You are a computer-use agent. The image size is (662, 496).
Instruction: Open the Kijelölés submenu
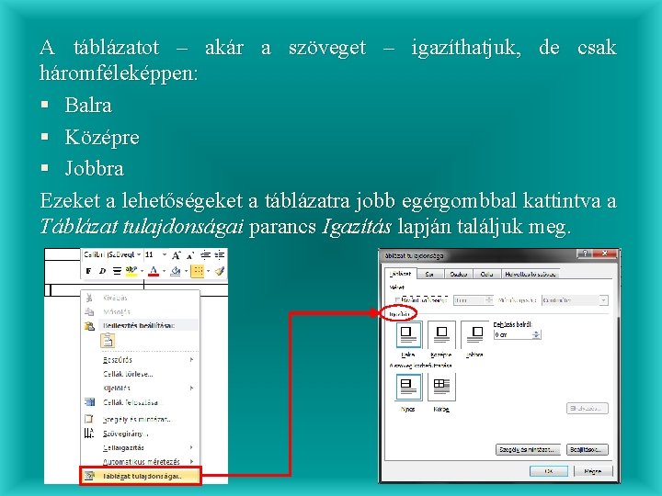coord(140,388)
